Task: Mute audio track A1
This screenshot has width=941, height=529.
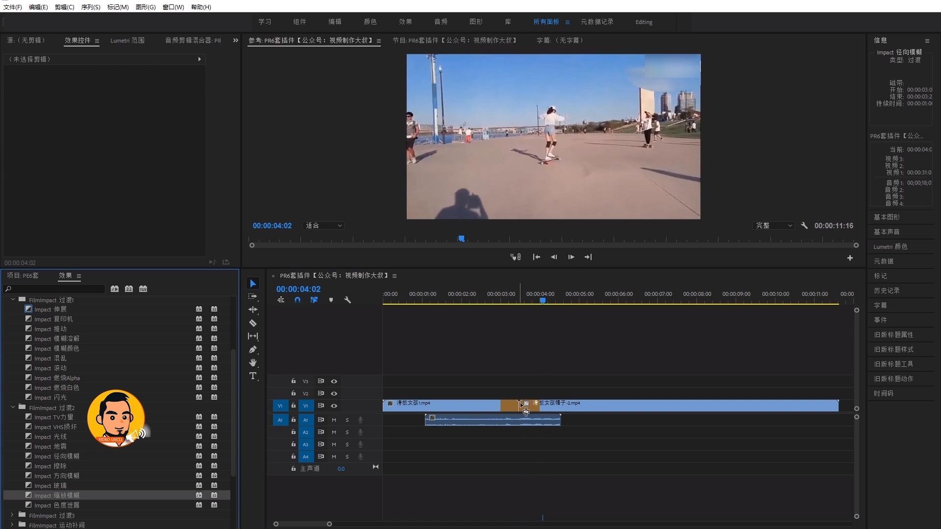Action: point(334,420)
